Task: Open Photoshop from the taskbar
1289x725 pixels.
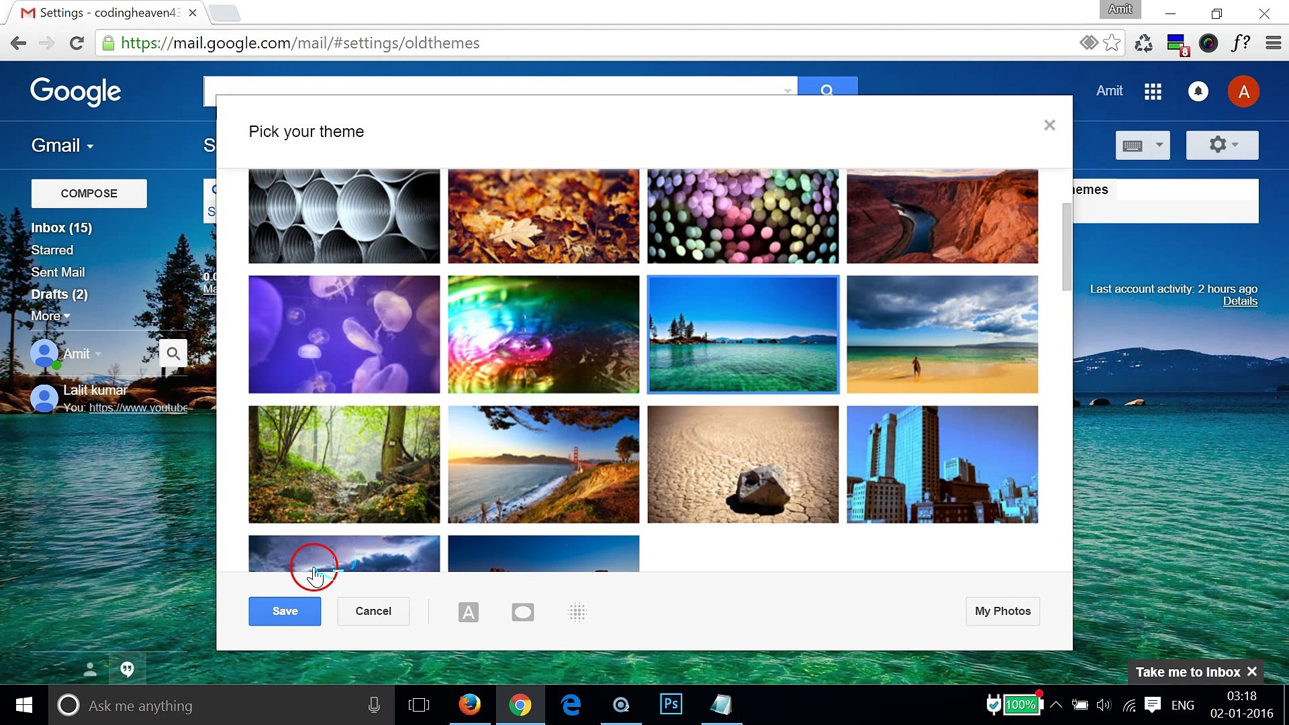Action: [671, 705]
